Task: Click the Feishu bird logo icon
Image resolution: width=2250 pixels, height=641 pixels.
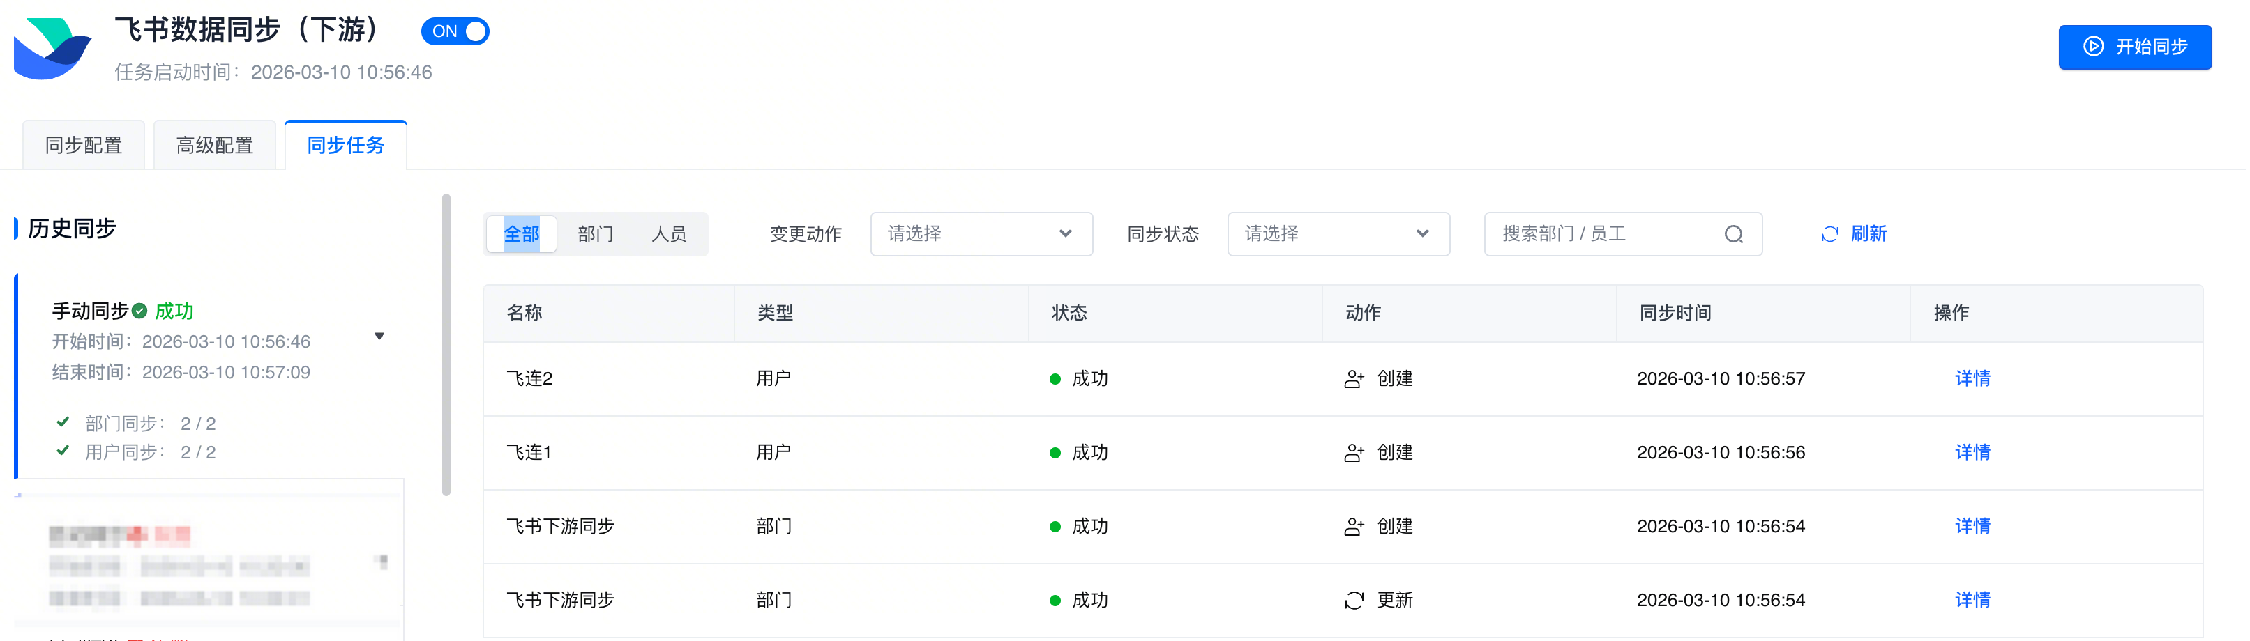Action: (x=52, y=49)
